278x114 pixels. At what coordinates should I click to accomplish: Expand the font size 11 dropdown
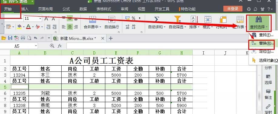[40, 19]
